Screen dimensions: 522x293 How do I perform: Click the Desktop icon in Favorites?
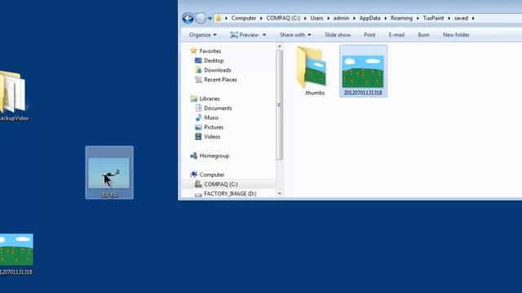tap(198, 60)
